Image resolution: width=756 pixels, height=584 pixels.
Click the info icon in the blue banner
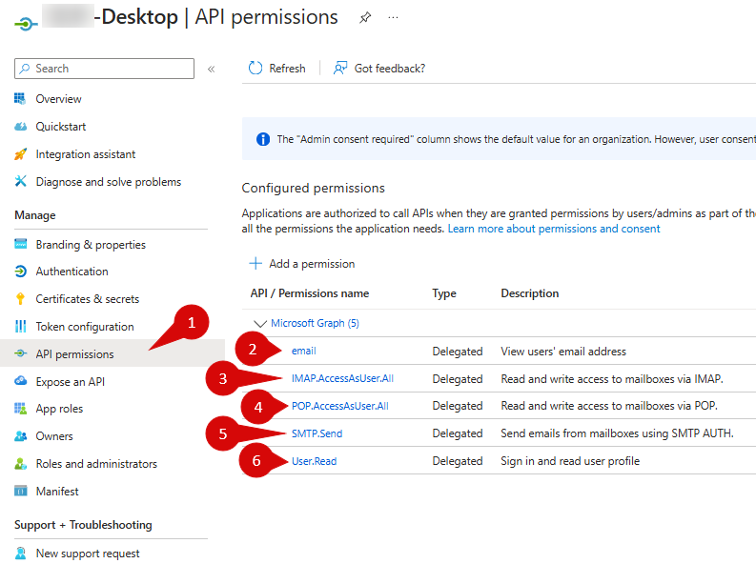(x=263, y=139)
